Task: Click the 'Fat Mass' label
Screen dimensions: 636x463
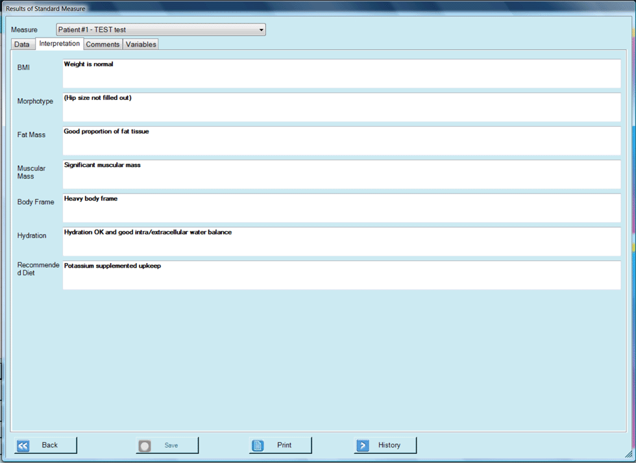Action: [x=31, y=134]
